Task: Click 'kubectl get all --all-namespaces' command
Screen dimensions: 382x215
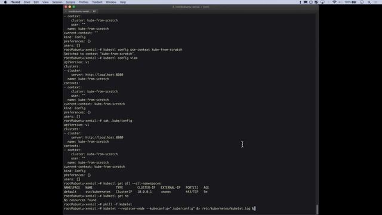Action: point(132,183)
